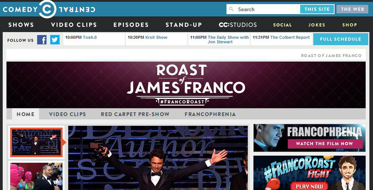Search THE WEB button
373x190 pixels.
point(352,9)
